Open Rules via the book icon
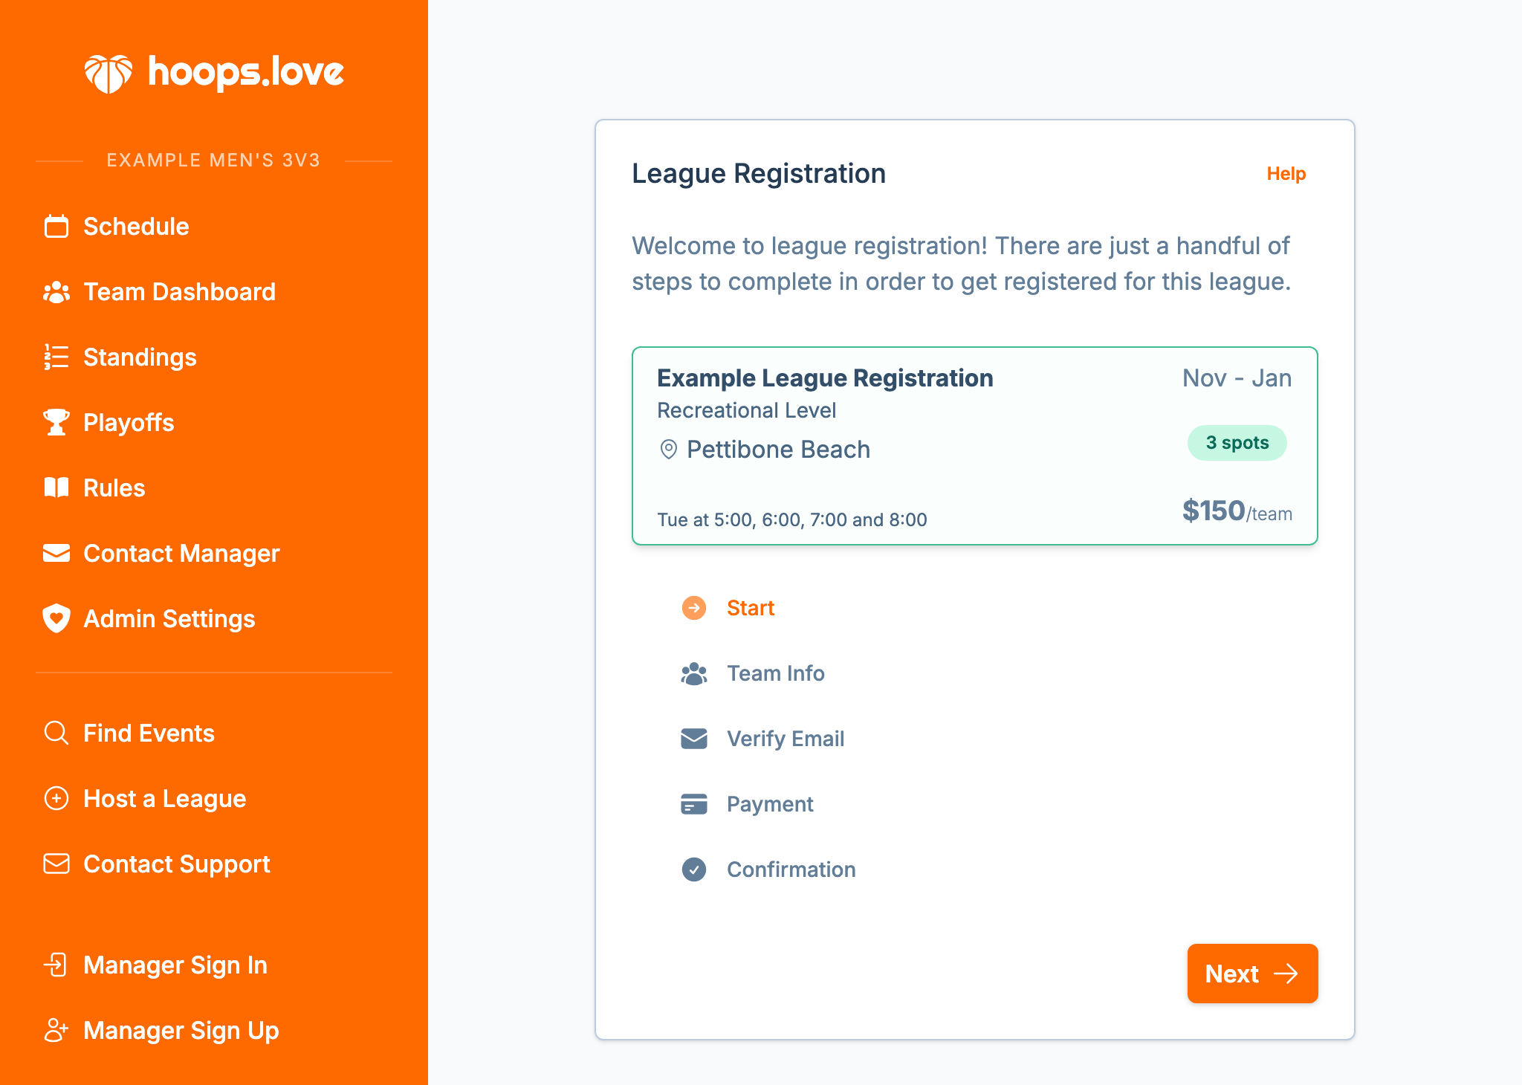Viewport: 1522px width, 1085px height. 56,488
